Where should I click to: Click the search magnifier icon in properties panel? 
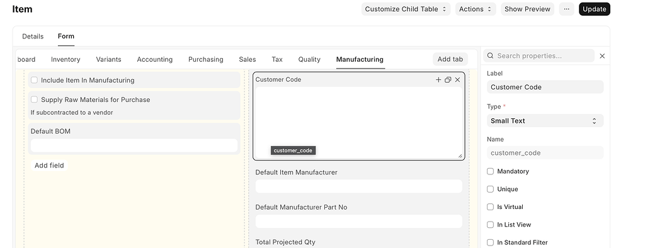tap(490, 55)
